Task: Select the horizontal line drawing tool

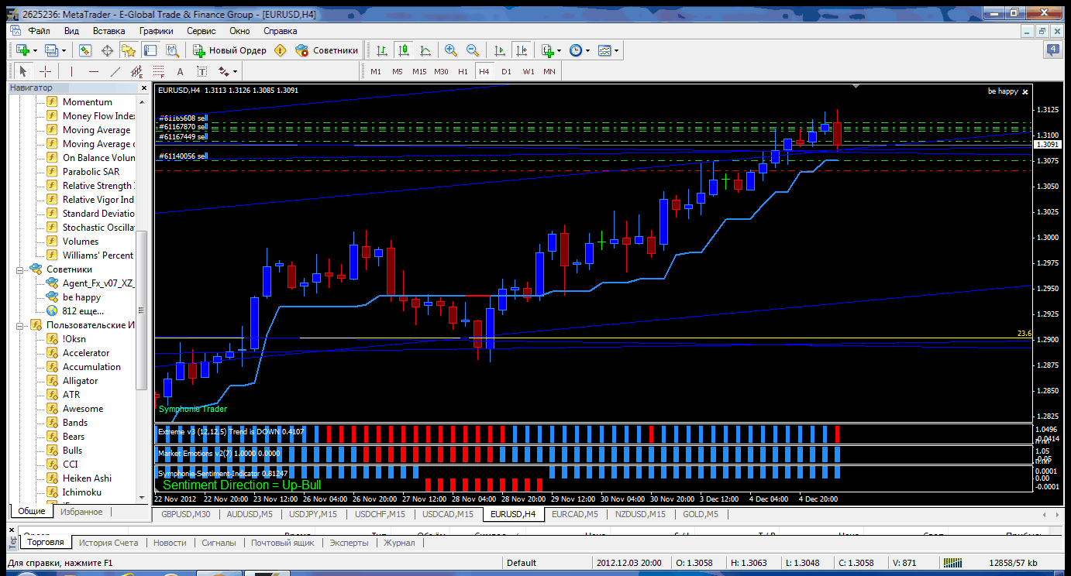Action: point(94,71)
